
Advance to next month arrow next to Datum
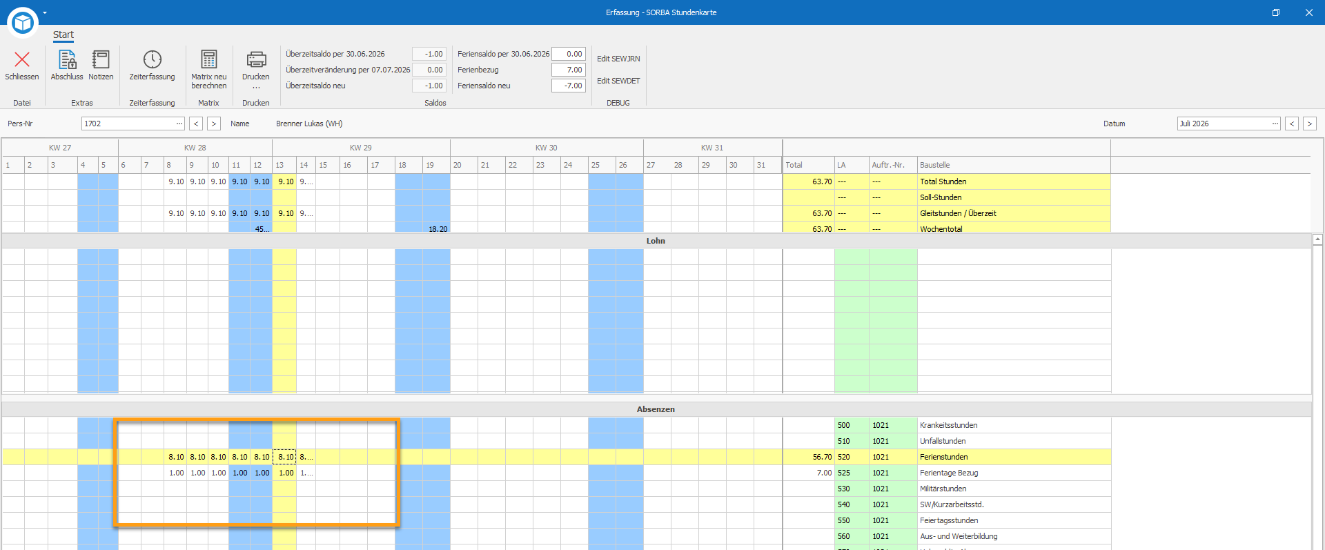(1310, 124)
